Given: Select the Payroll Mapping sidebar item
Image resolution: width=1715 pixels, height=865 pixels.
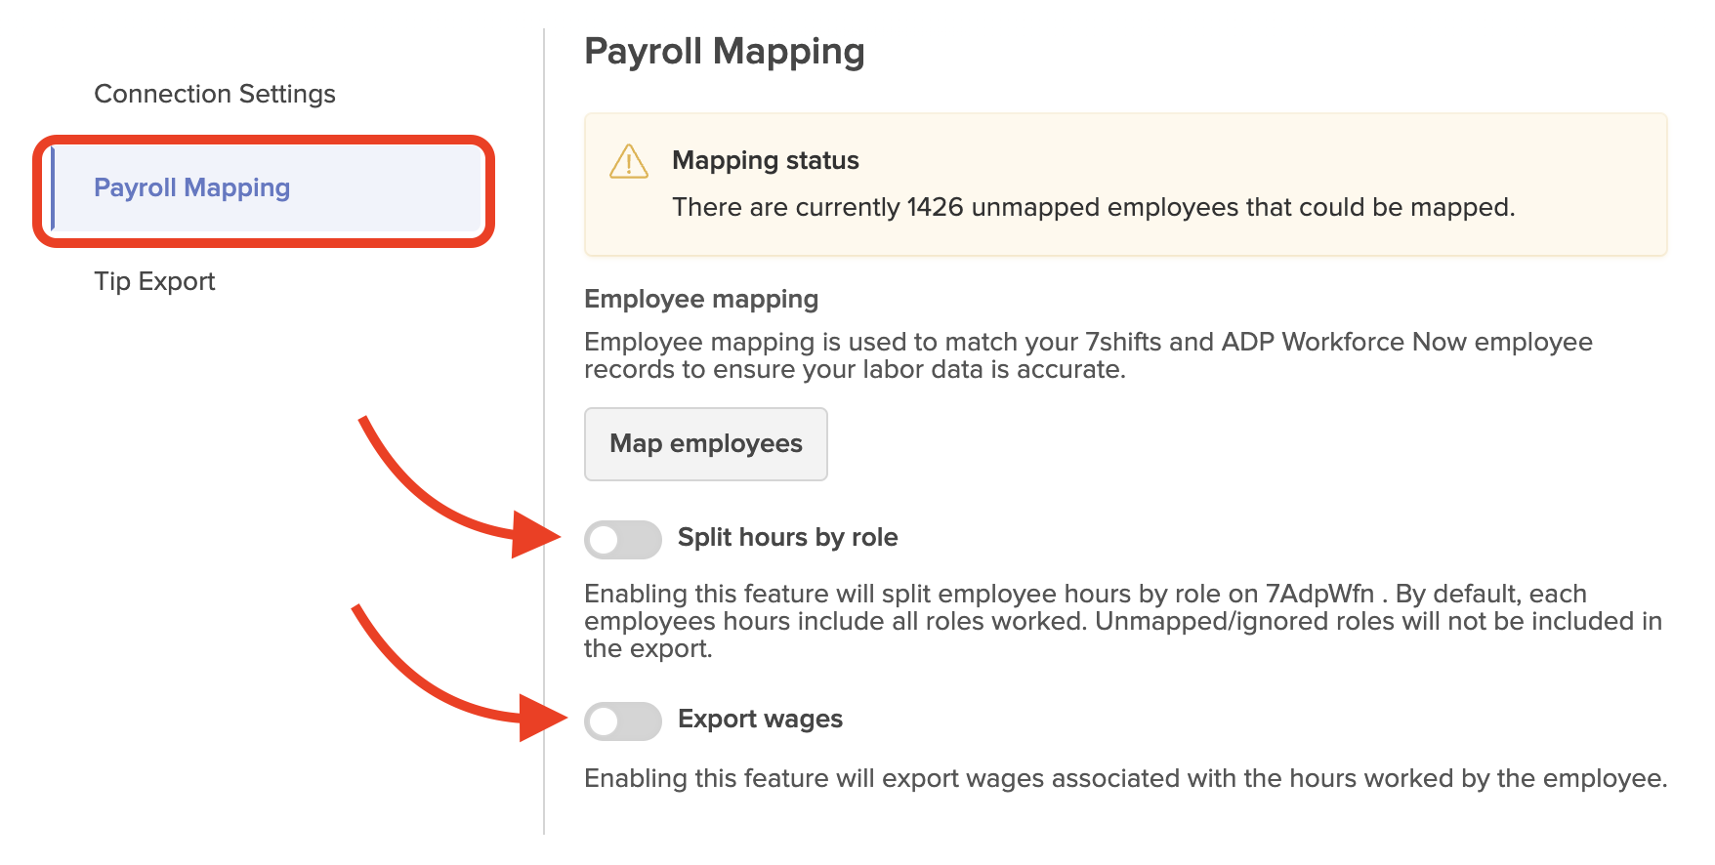Looking at the screenshot, I should (191, 187).
